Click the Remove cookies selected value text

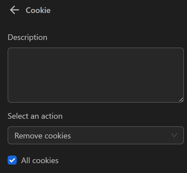[43, 136]
